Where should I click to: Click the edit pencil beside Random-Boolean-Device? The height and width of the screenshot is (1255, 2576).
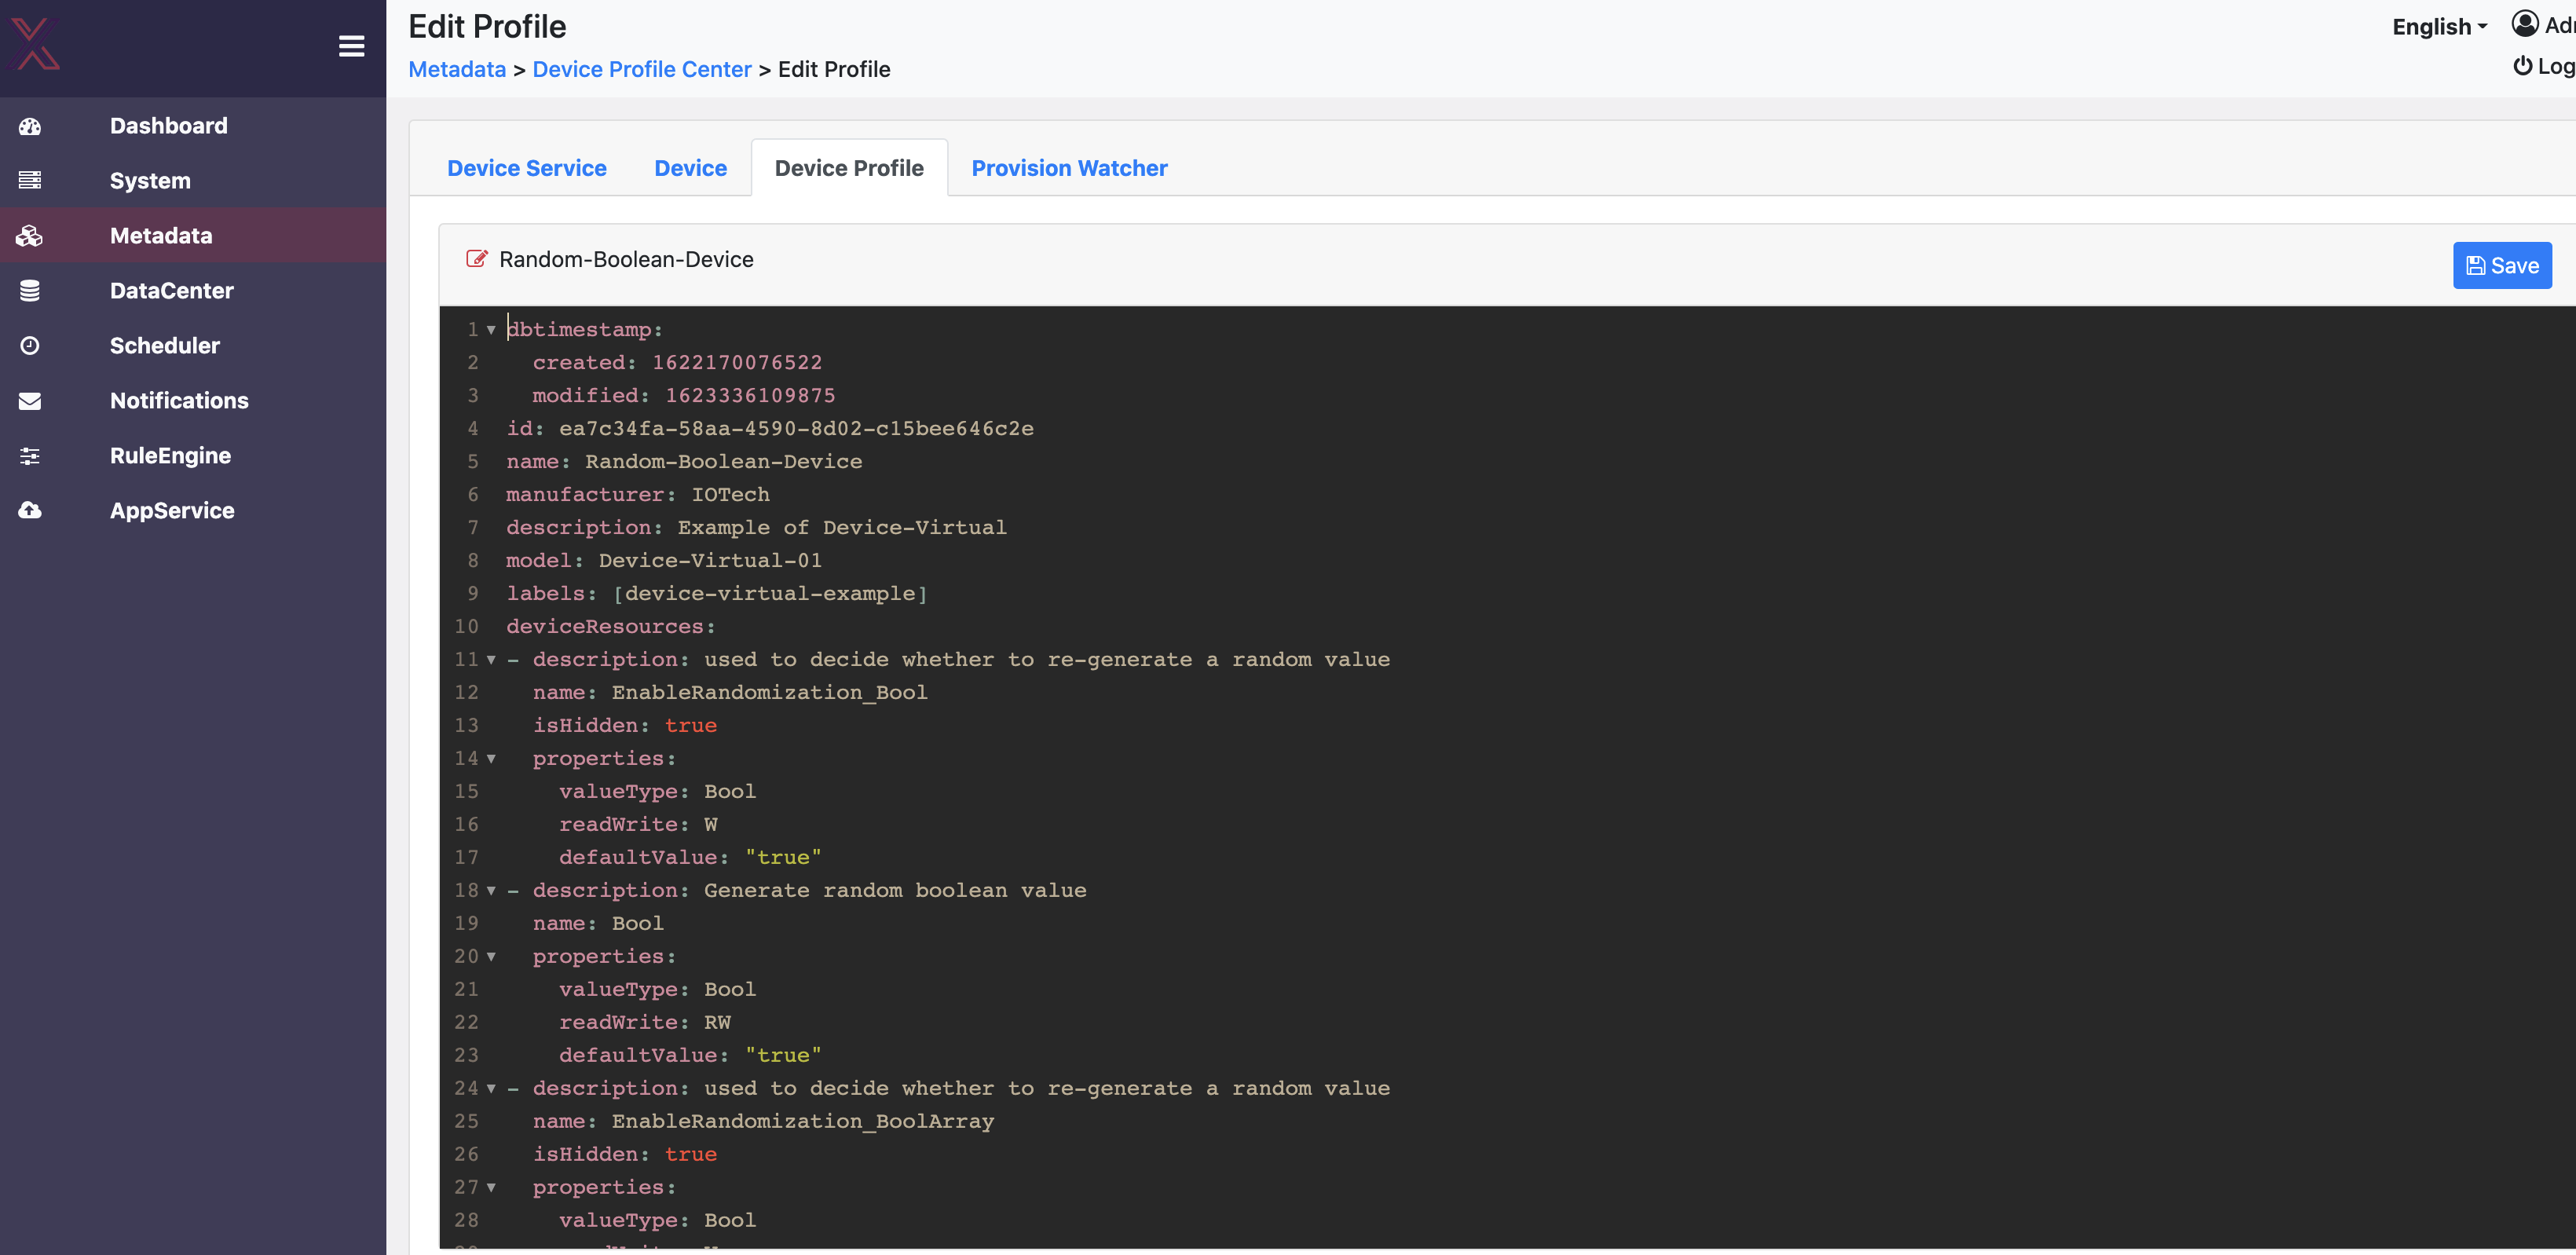pos(477,259)
